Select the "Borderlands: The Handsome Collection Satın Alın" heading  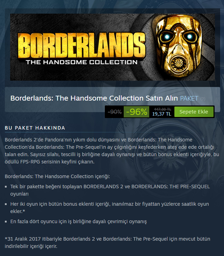[x=94, y=98]
